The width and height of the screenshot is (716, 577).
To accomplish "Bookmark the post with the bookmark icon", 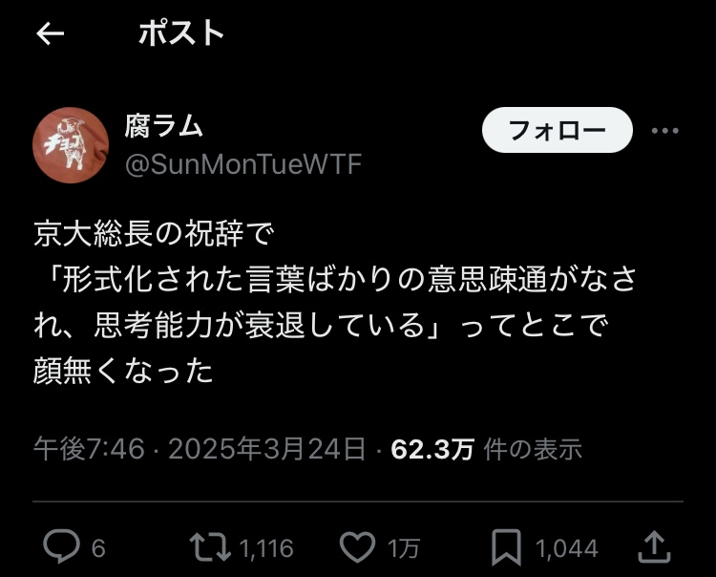I will click(506, 547).
